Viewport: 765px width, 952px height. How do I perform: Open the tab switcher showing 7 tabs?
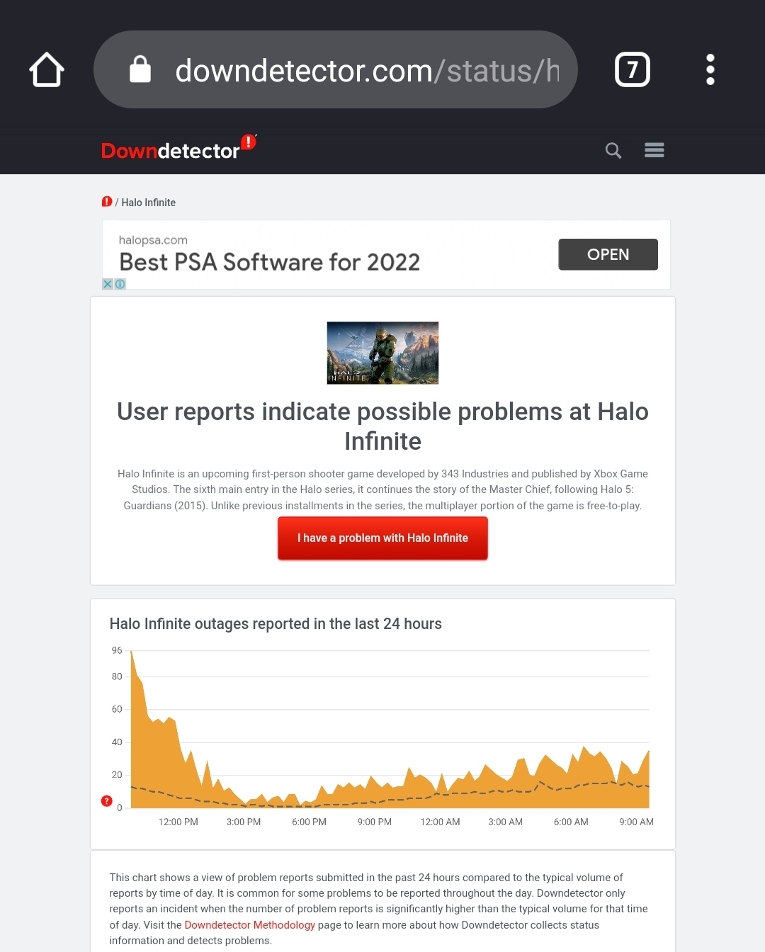633,69
